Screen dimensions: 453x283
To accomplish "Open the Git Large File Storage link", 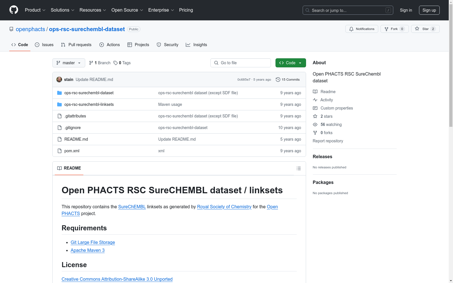I will pos(93,242).
